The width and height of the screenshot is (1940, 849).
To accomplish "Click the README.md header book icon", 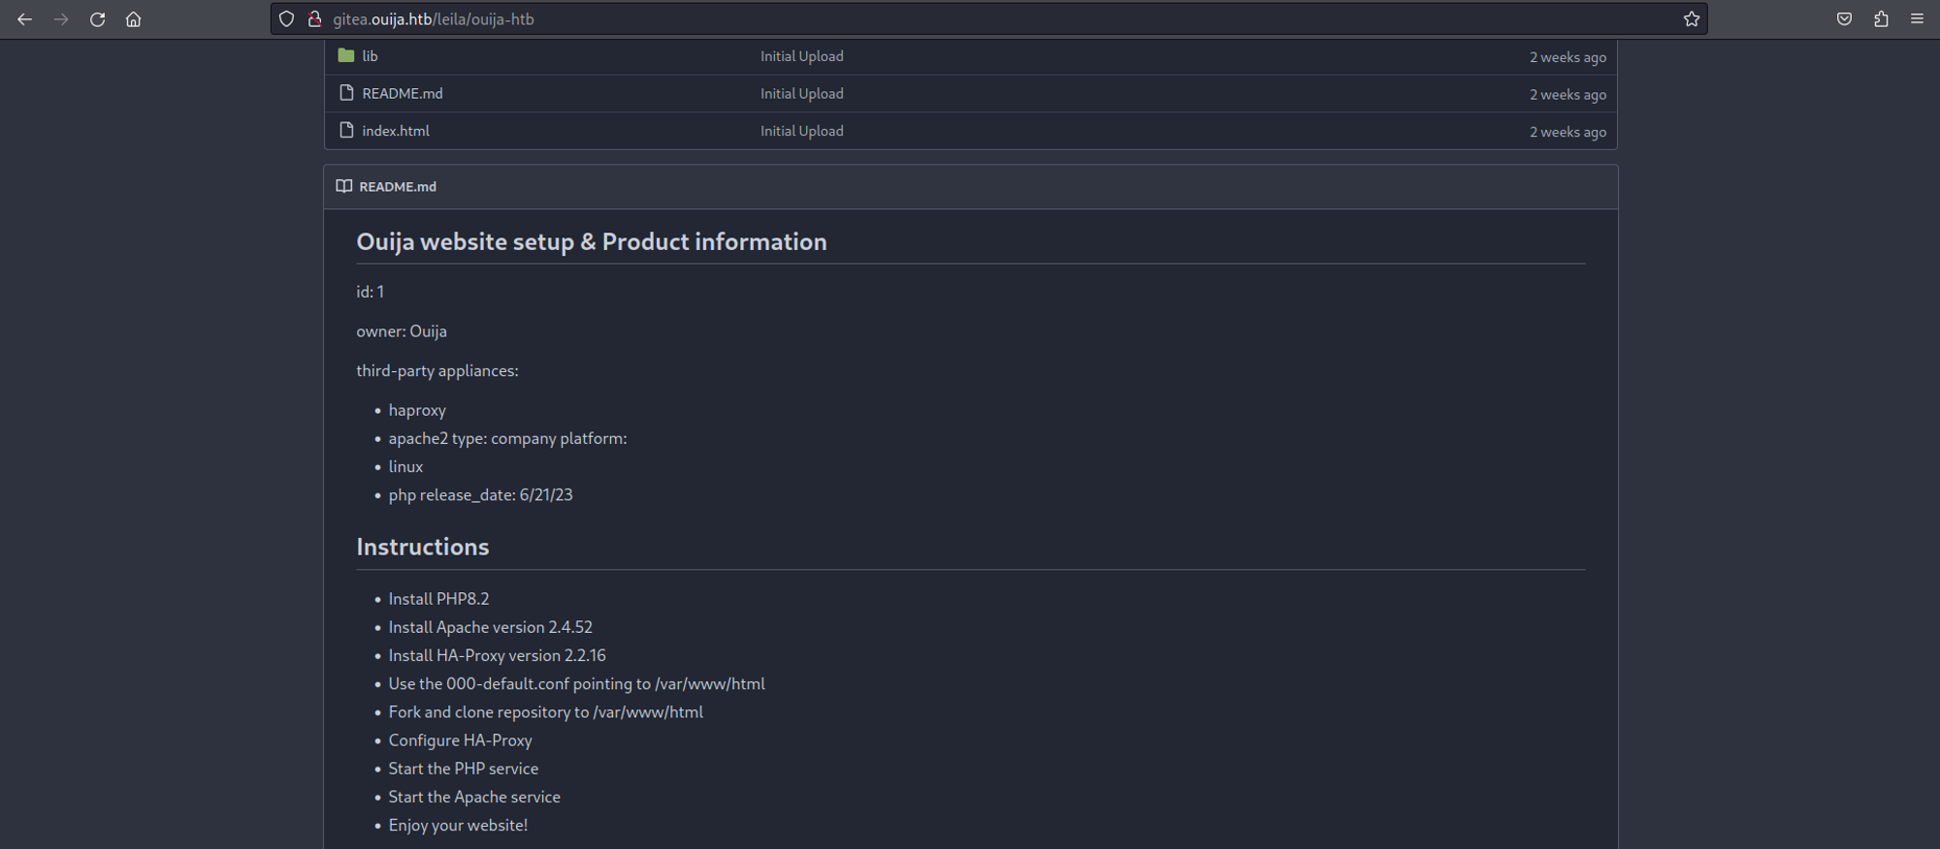I will 343,186.
